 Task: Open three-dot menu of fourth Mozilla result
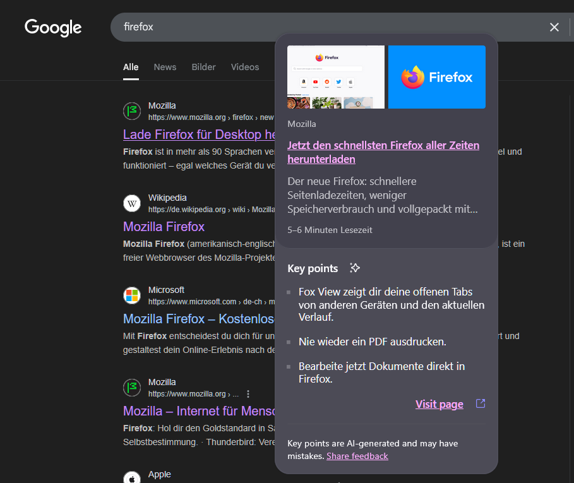pyautogui.click(x=248, y=394)
